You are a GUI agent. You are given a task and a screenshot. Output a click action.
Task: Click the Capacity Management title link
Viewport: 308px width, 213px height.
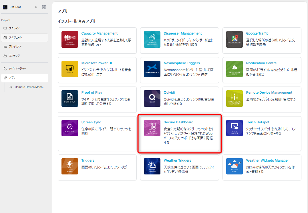coord(100,33)
